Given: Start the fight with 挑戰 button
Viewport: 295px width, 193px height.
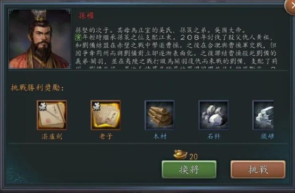Looking at the screenshot, I should click(x=258, y=170).
